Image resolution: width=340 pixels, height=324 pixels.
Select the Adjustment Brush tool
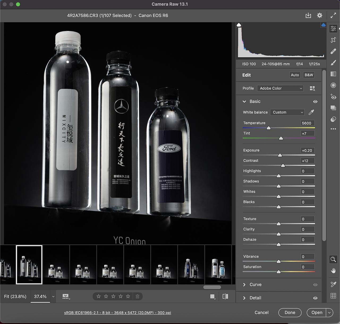click(333, 63)
